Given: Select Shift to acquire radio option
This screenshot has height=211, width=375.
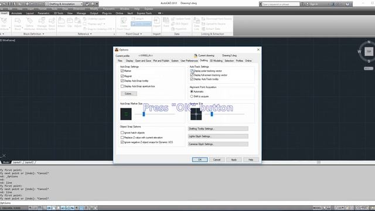Looking at the screenshot, I should (x=192, y=96).
